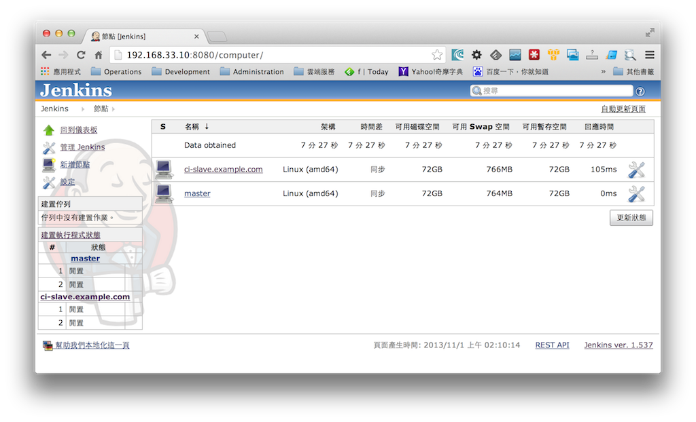696x422 pixels.
Task: Click the master node computer icon
Action: 164,194
